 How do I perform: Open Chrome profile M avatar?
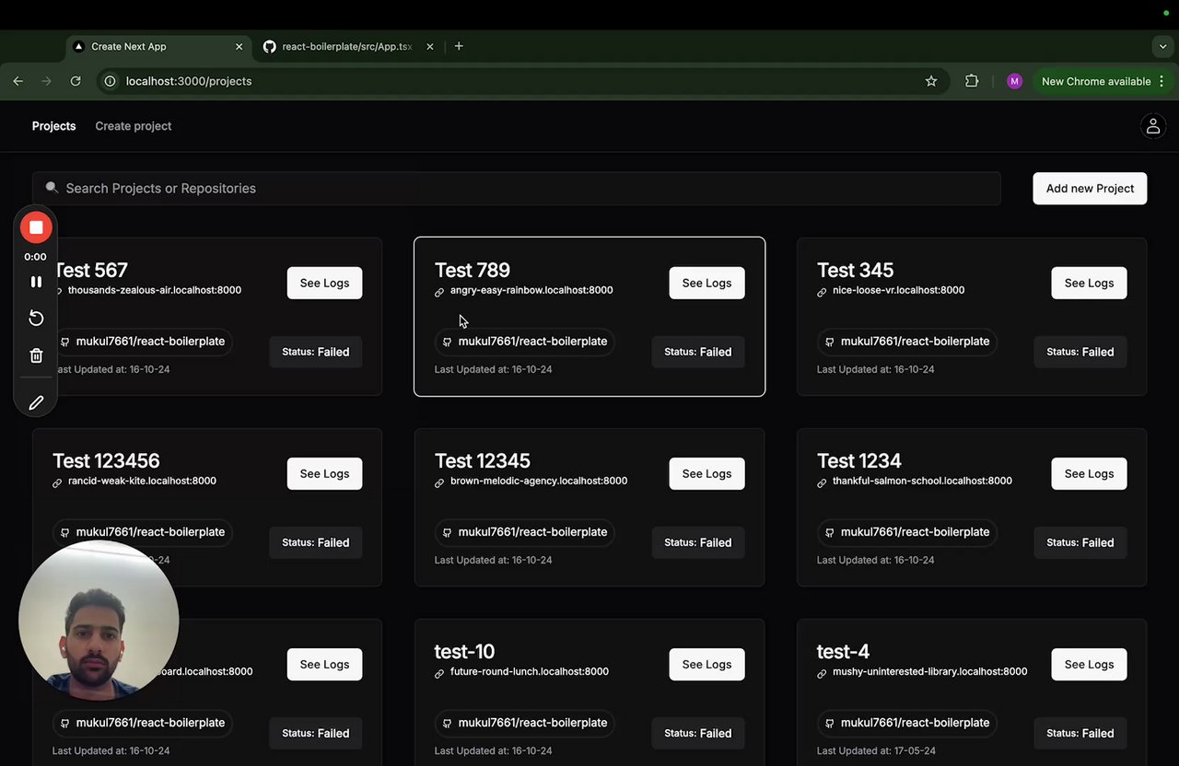pyautogui.click(x=1014, y=81)
